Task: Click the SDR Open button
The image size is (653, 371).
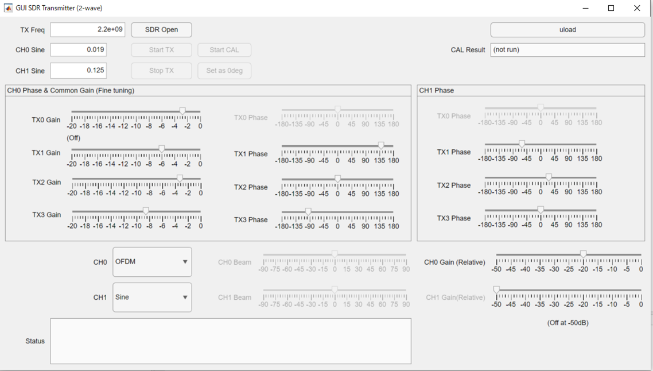Action: click(x=161, y=30)
